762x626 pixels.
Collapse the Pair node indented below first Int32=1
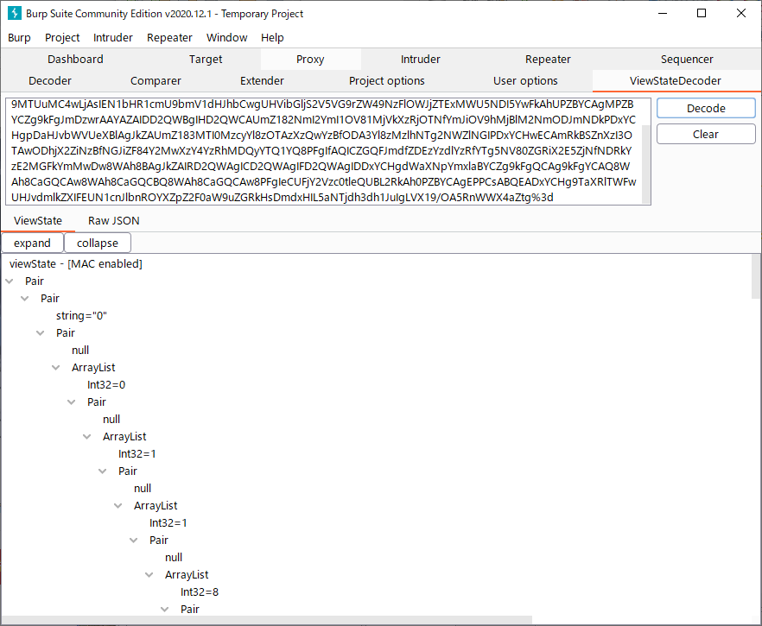pos(103,471)
